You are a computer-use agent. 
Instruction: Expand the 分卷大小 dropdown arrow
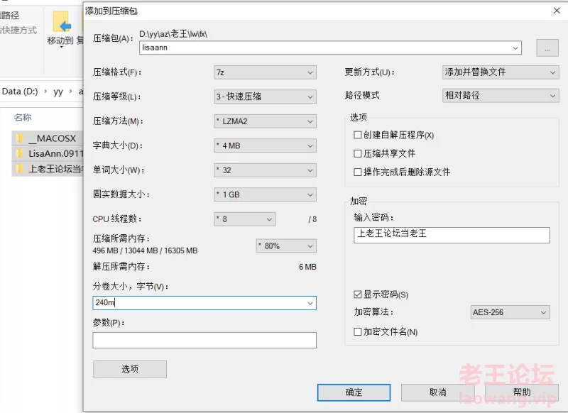click(x=310, y=303)
